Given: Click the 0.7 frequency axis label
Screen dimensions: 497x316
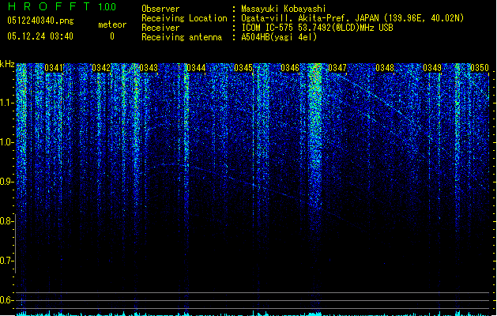Looking at the screenshot, I should (x=6, y=261).
